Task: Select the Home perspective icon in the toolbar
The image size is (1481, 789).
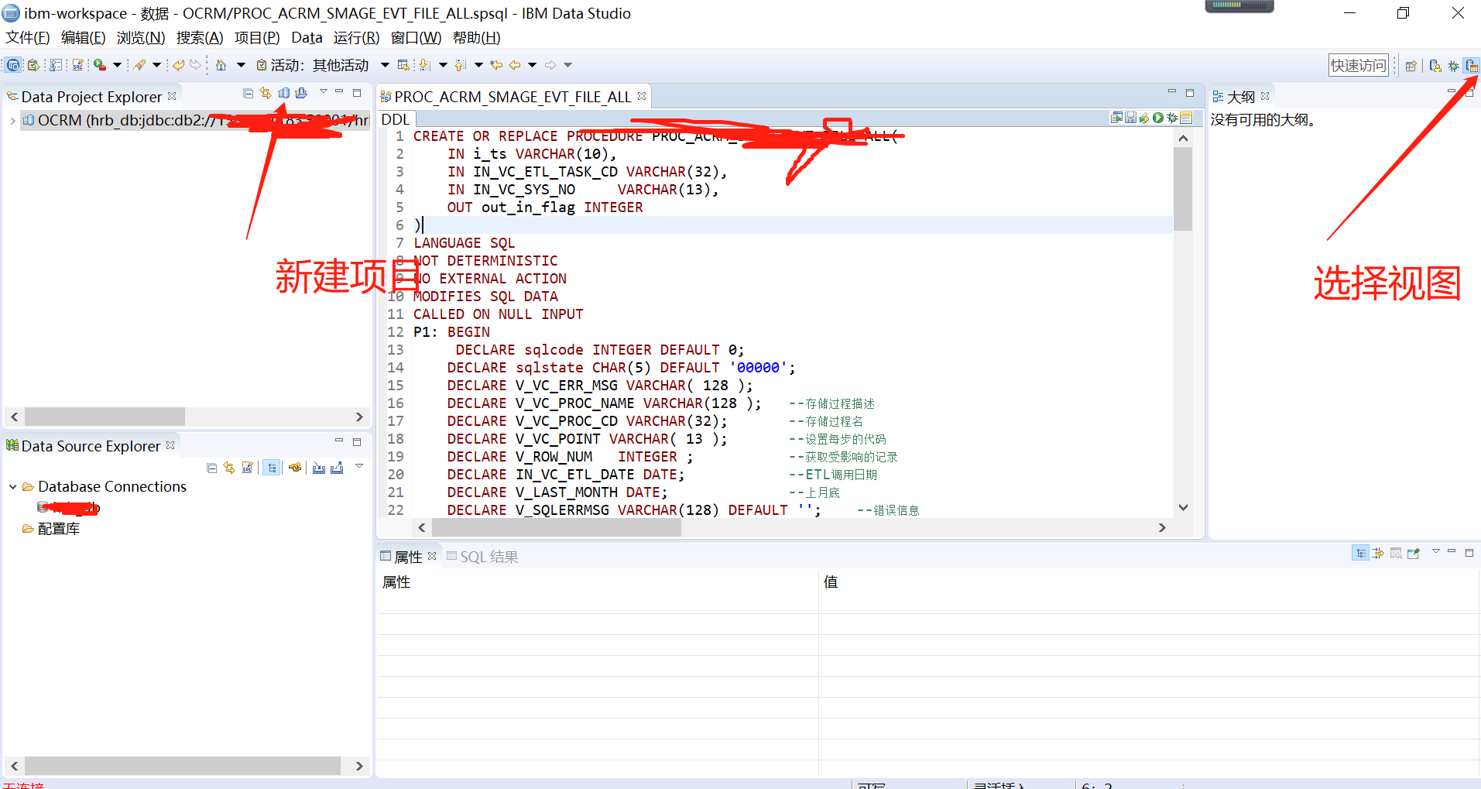Action: point(221,64)
